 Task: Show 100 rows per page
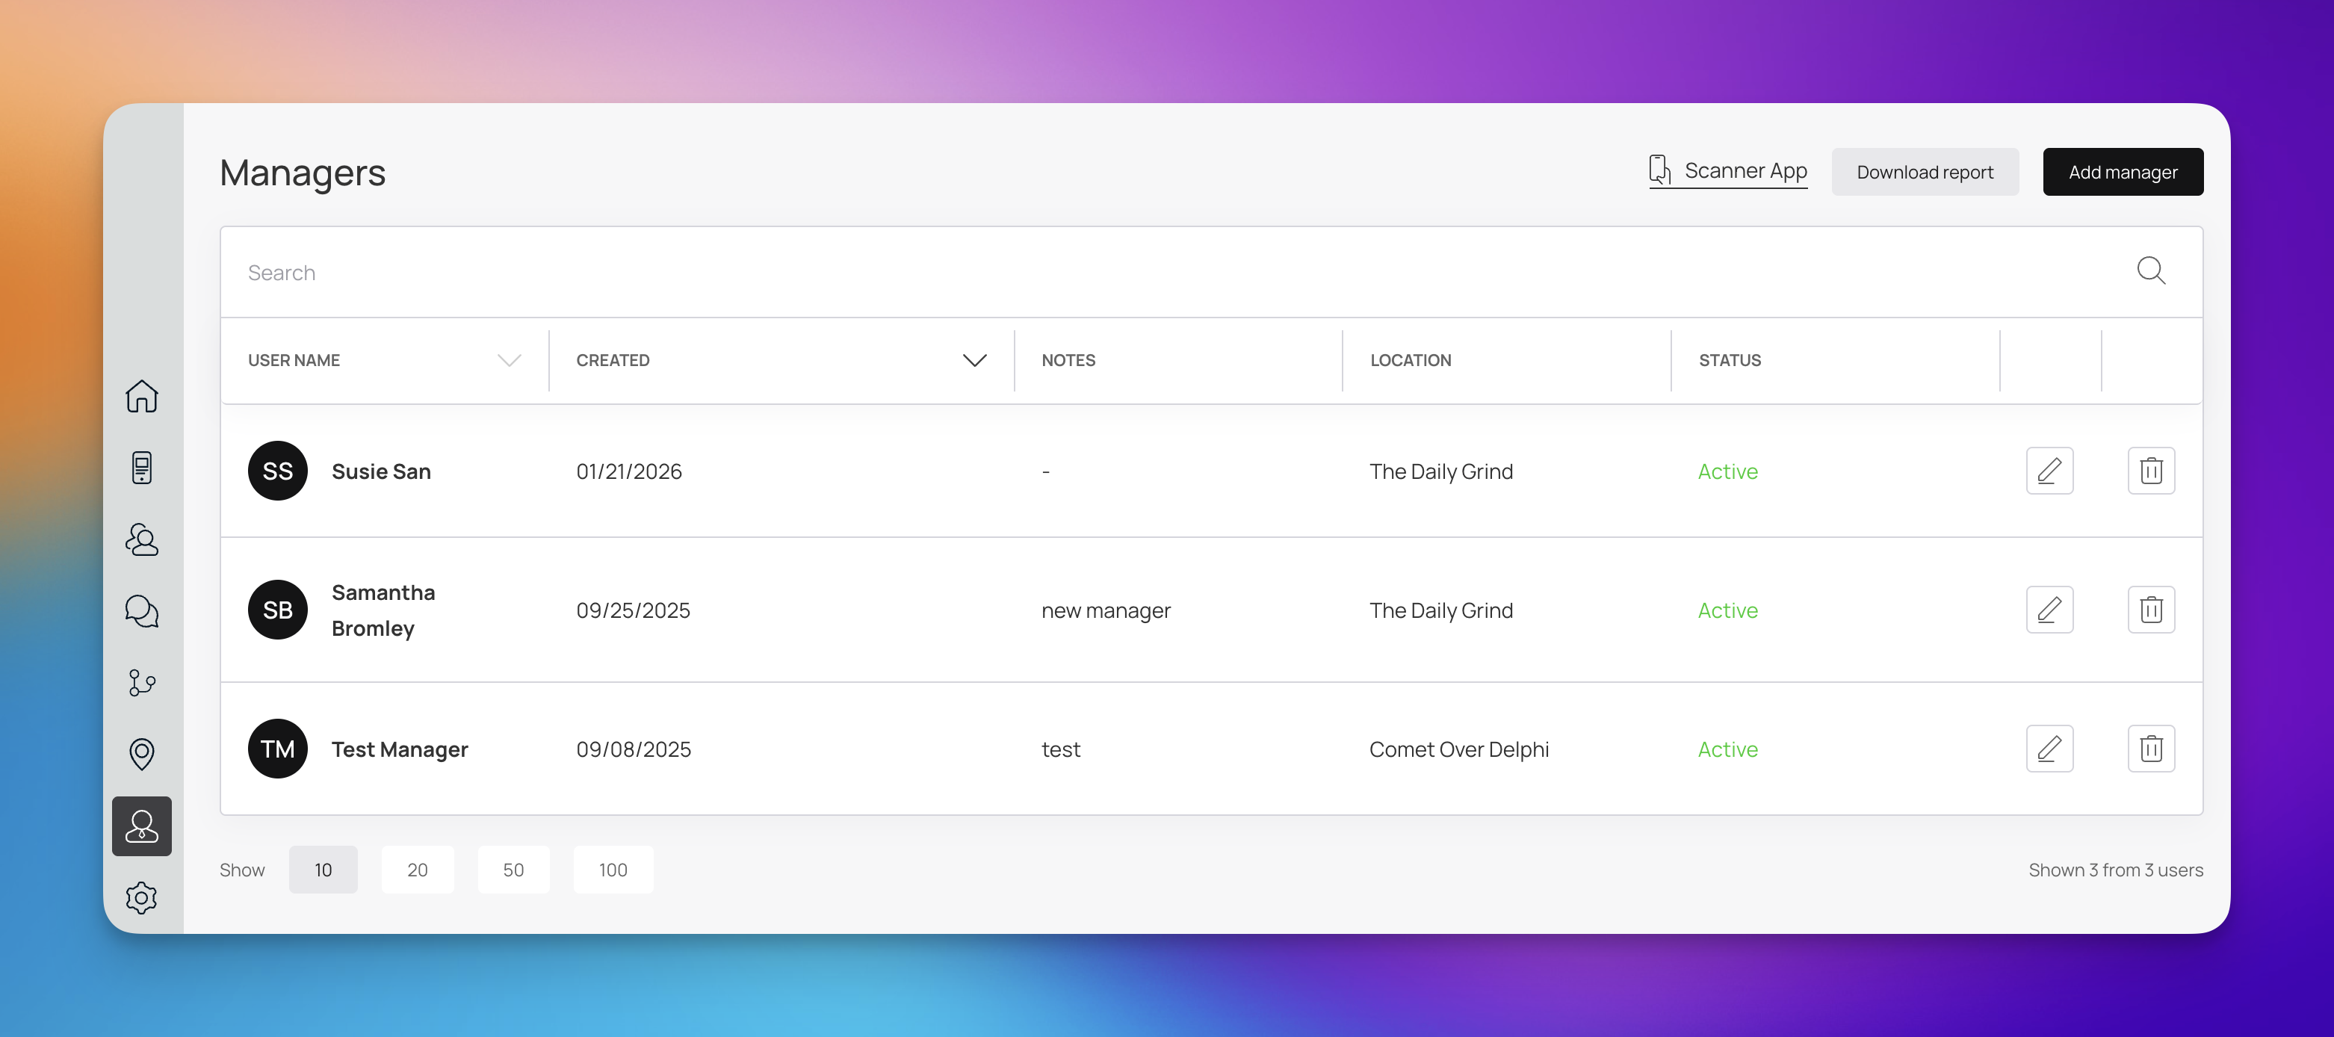point(613,870)
